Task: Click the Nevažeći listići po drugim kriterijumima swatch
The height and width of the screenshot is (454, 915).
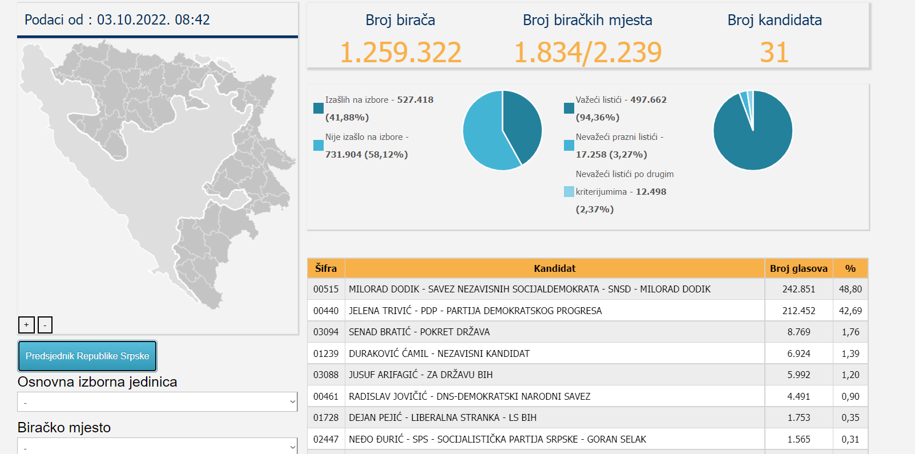Action: 569,192
